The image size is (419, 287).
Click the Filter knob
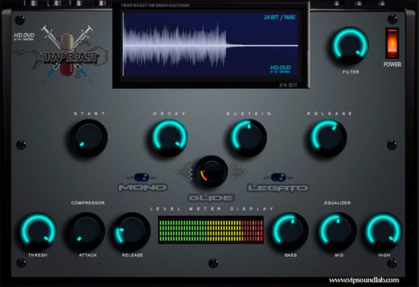tap(350, 45)
